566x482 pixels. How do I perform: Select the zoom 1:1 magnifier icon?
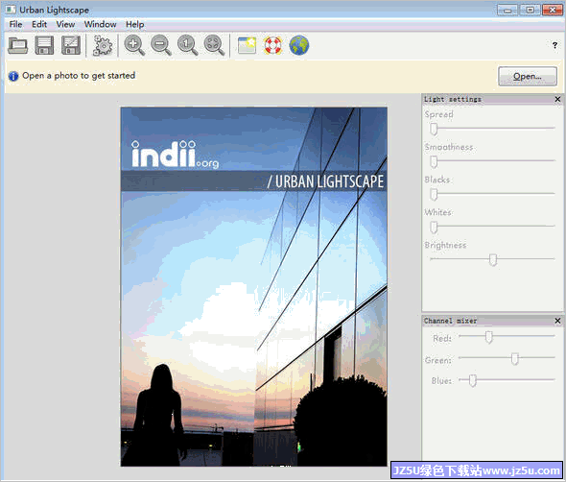[187, 45]
